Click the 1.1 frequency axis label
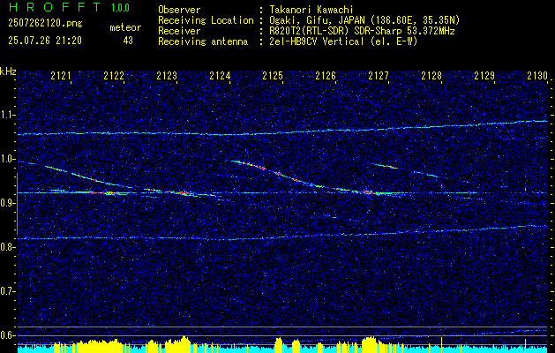 (x=8, y=115)
